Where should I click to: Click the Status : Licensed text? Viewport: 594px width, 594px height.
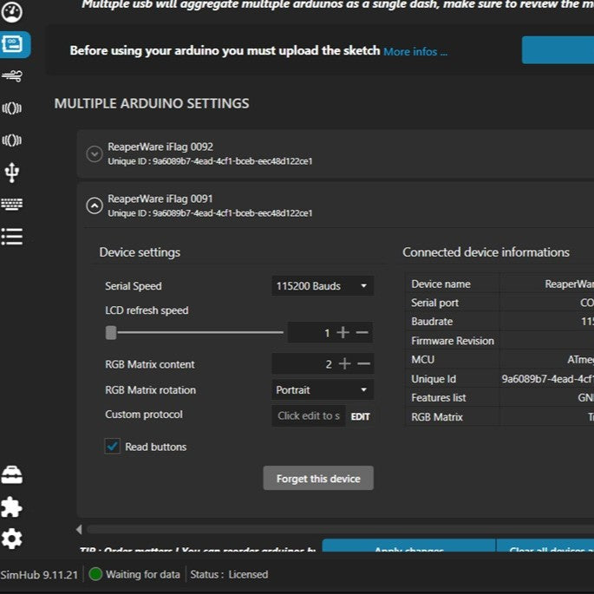click(229, 574)
